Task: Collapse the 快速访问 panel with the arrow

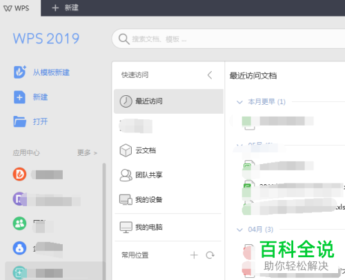Action: click(x=210, y=75)
